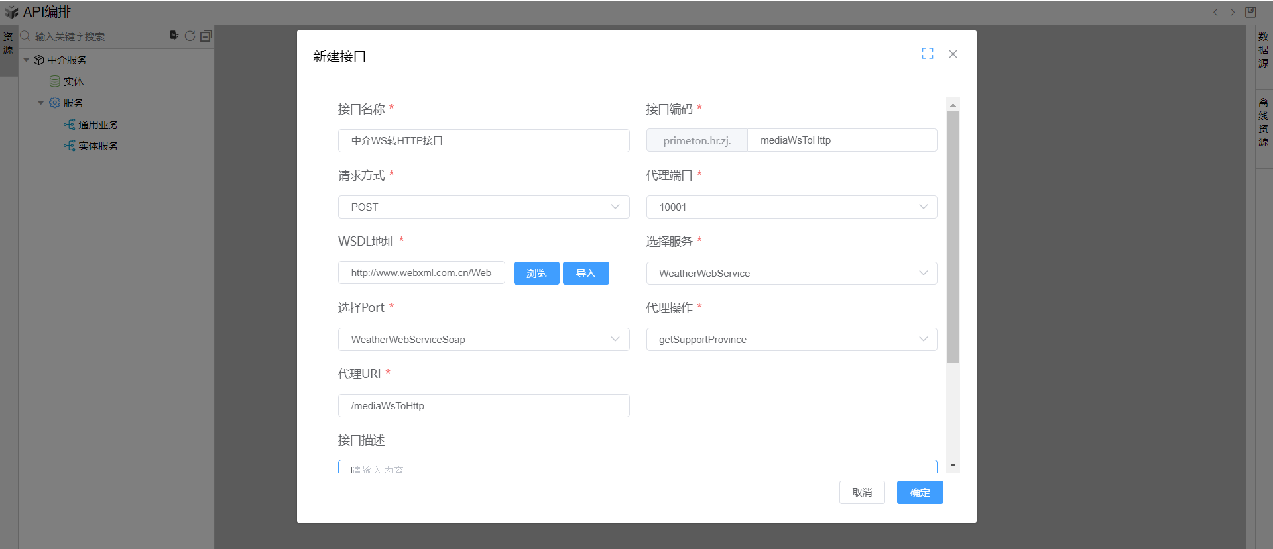
Task: Click the 确定 button to confirm
Action: coord(920,493)
